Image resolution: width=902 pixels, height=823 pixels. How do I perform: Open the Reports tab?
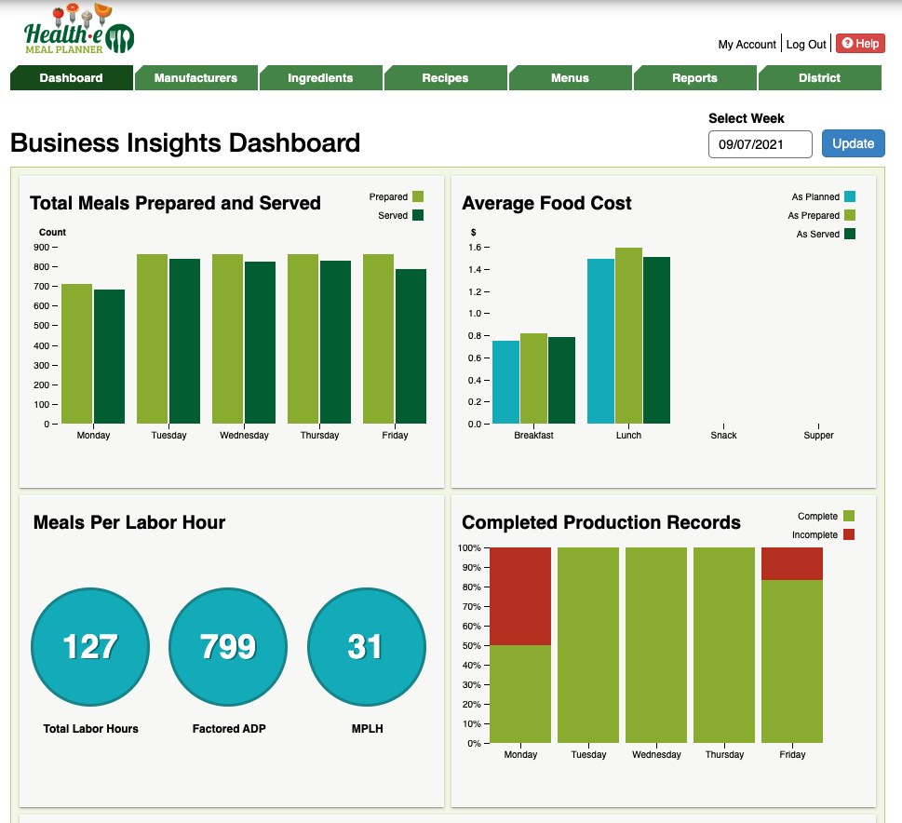coord(694,78)
